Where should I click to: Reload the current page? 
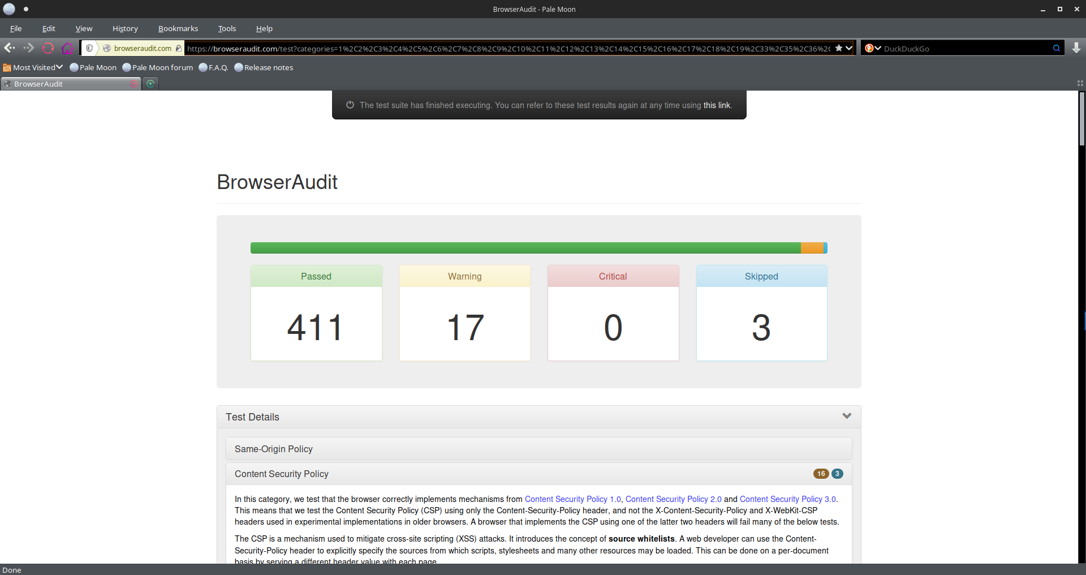(x=48, y=48)
